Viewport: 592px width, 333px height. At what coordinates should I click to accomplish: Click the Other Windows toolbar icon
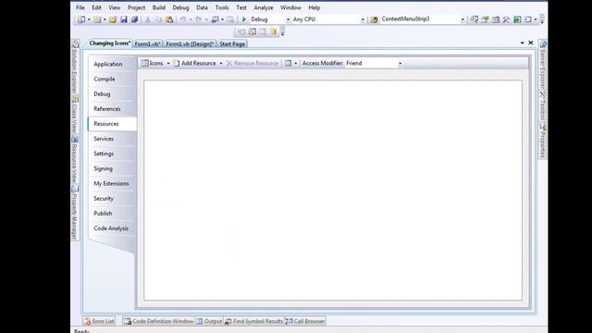pos(528,19)
